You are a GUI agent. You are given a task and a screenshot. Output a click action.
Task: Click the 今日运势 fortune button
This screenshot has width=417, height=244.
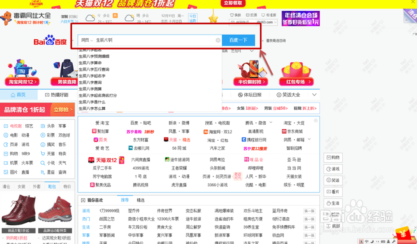(193, 18)
